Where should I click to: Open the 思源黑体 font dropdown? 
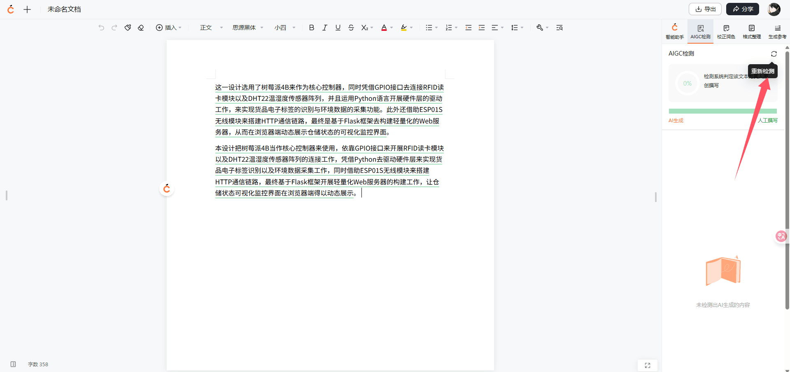[246, 27]
